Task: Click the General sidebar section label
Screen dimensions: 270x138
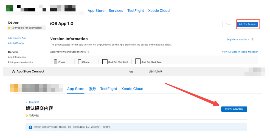Action: [13, 52]
